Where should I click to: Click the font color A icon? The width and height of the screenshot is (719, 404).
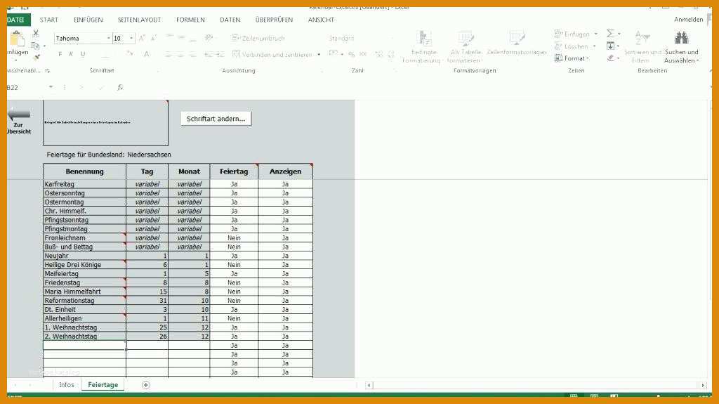coord(146,54)
